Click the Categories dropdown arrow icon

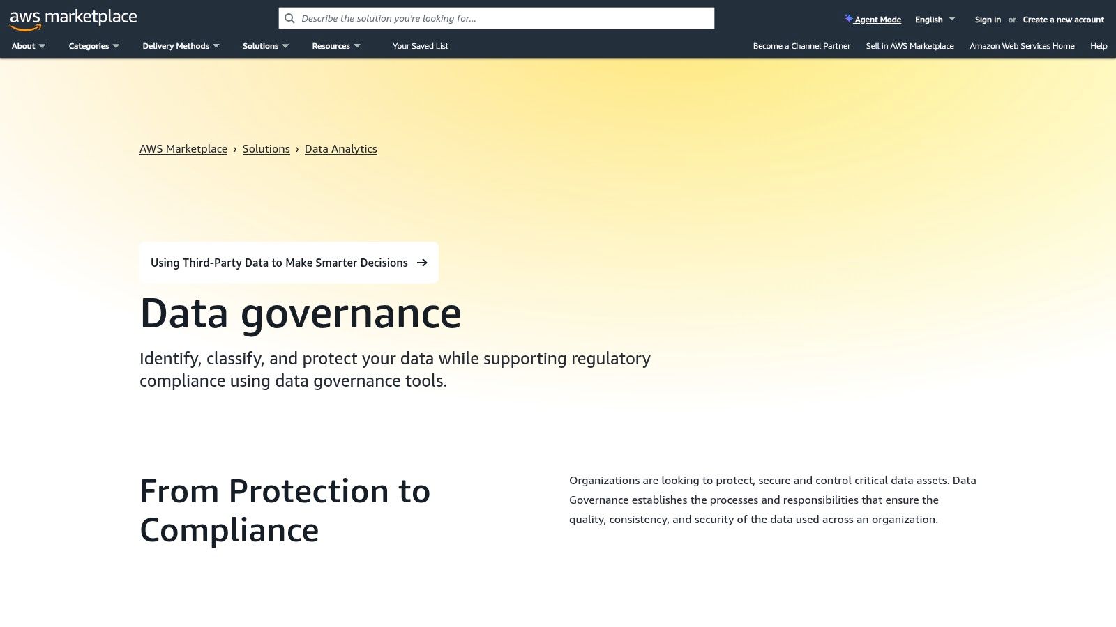tap(116, 46)
